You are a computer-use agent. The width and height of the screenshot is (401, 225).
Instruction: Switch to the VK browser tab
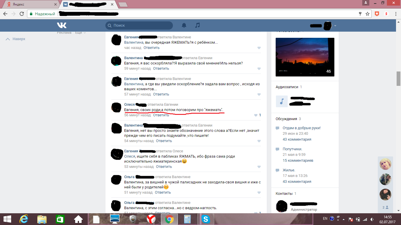tap(88, 4)
